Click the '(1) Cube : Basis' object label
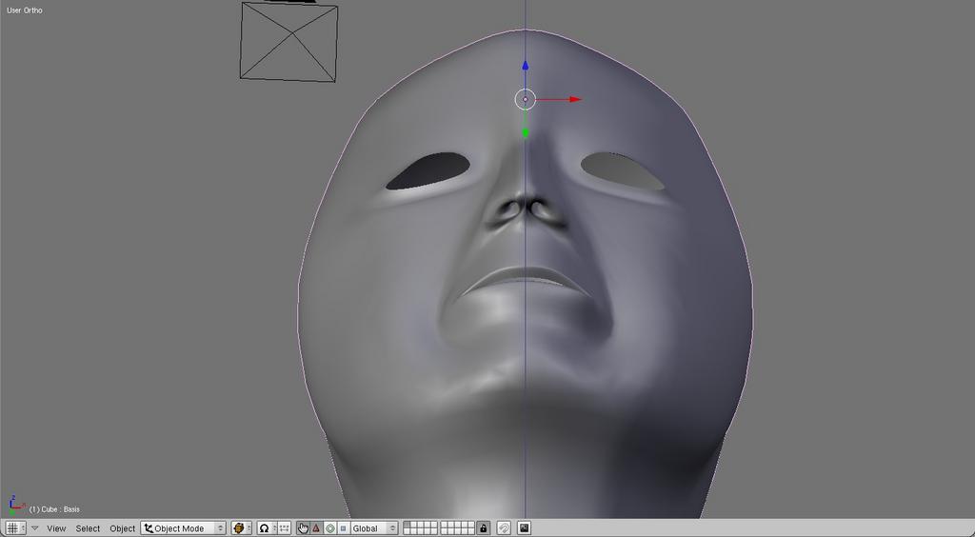The height and width of the screenshot is (537, 975). point(54,509)
